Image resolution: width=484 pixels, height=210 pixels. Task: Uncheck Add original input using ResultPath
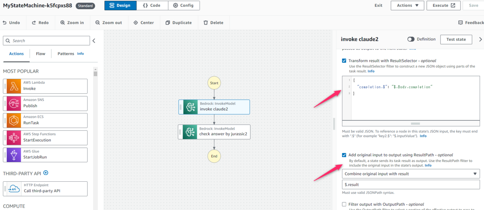[344, 155]
